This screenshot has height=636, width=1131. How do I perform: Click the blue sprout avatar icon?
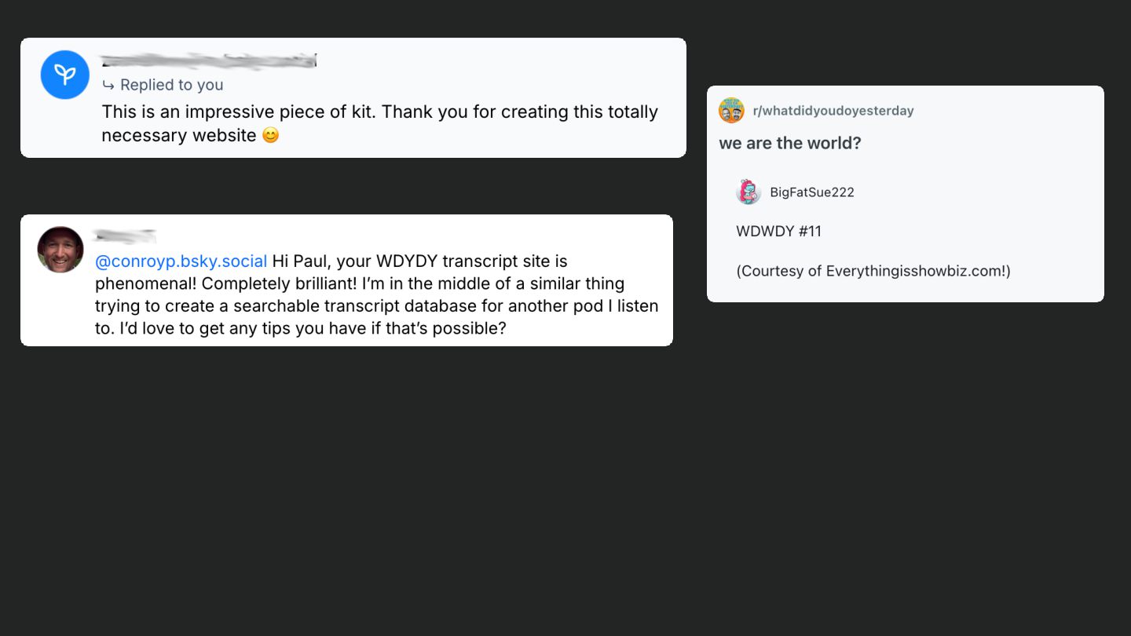[x=65, y=75]
